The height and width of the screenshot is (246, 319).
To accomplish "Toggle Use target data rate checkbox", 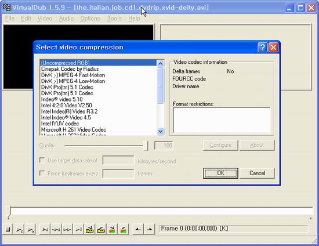I will pos(42,160).
